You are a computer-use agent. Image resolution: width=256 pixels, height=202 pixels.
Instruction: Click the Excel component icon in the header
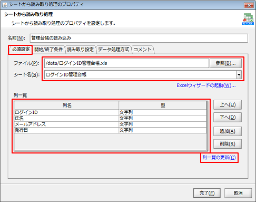coord(248,19)
